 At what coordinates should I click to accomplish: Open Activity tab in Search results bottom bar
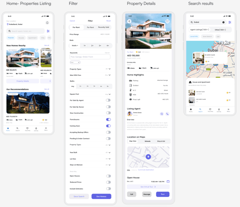pyautogui.click(x=219, y=110)
